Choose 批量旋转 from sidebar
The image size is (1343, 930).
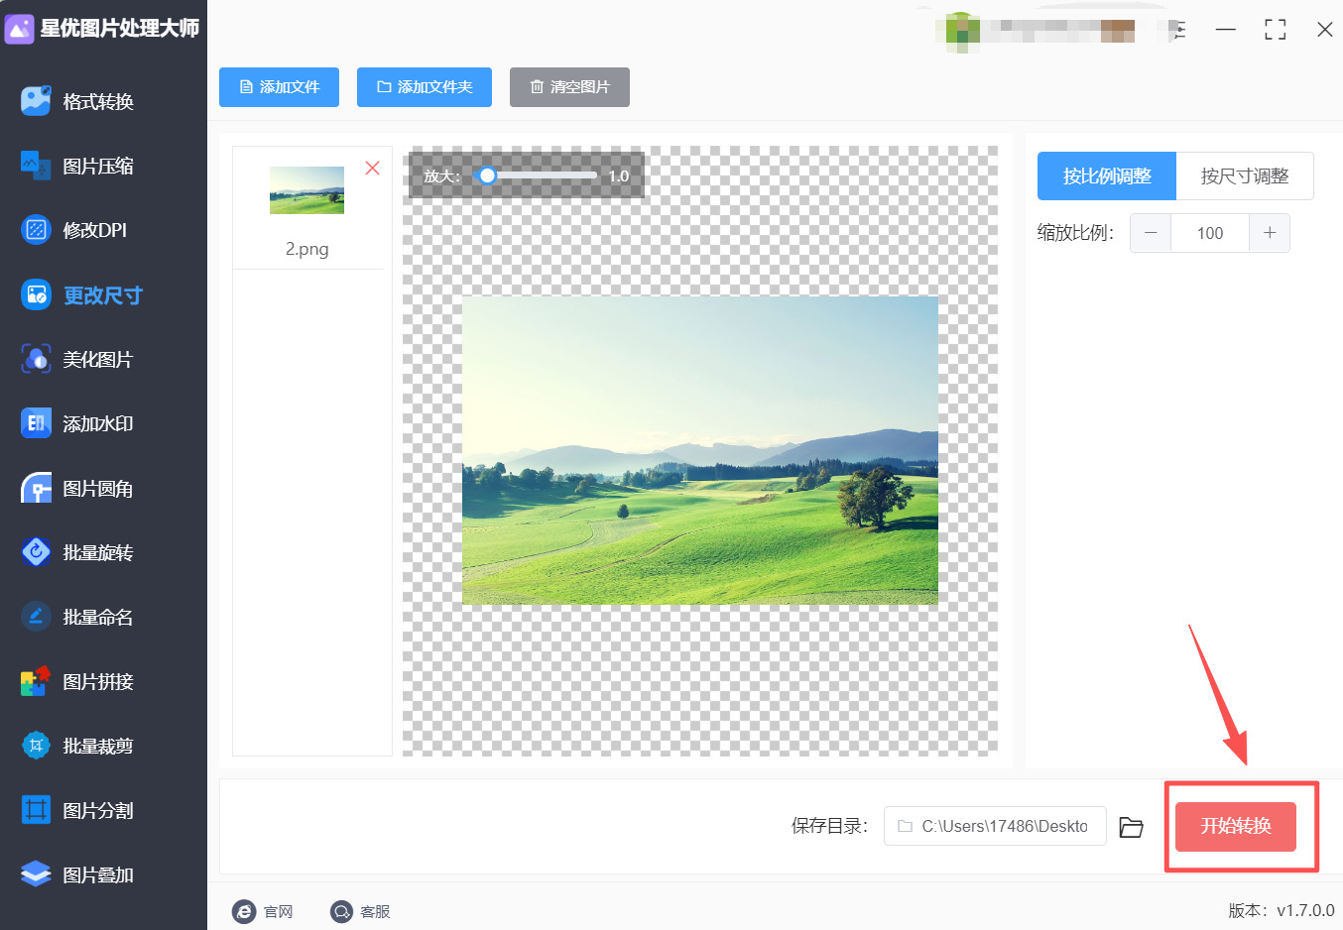pos(98,552)
